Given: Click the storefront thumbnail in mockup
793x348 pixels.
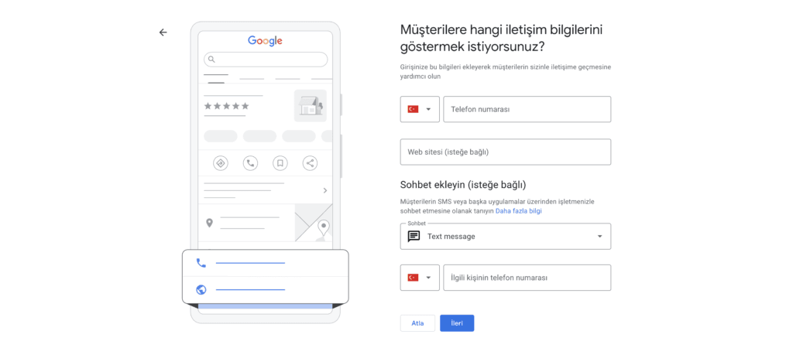Looking at the screenshot, I should click(x=310, y=105).
